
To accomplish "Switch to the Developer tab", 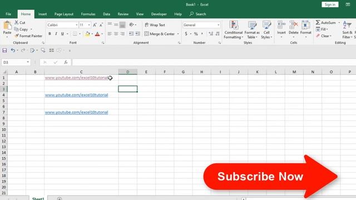I will (159, 14).
